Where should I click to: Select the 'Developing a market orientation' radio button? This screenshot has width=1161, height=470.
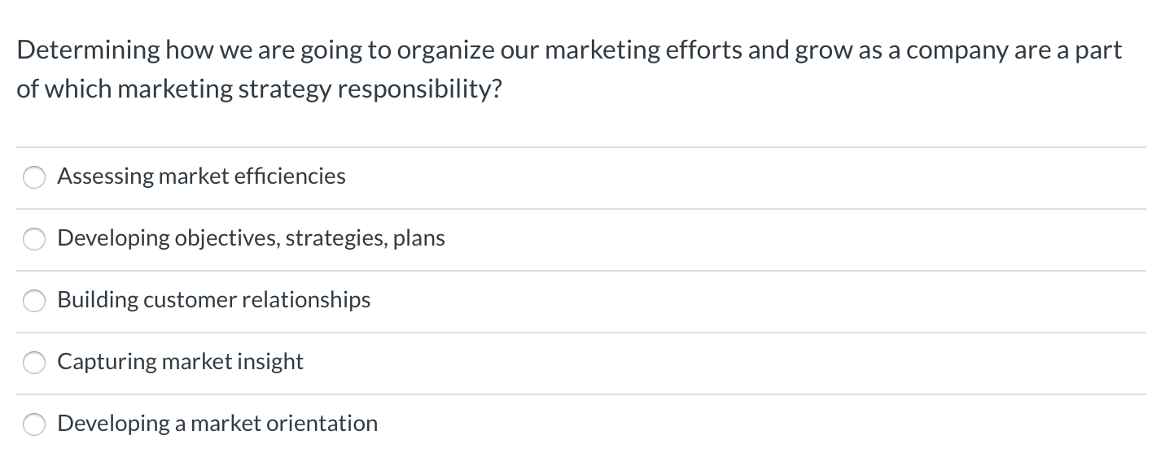[34, 424]
